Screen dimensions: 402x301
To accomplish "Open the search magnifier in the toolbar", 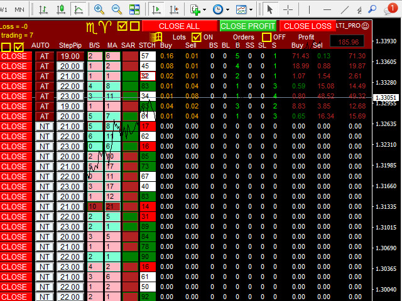I will point(372,9).
